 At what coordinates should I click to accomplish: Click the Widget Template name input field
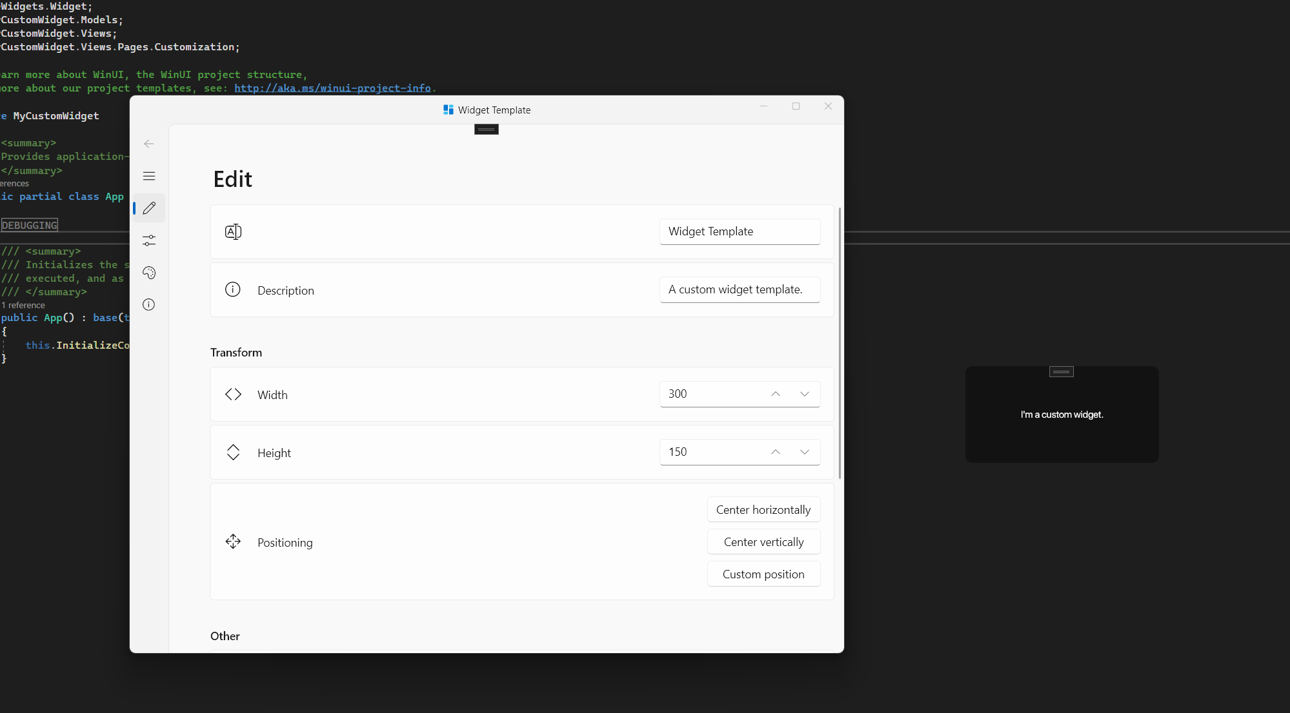pyautogui.click(x=740, y=231)
